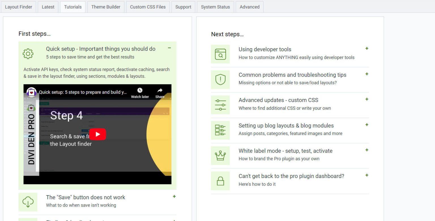
Task: Collapse the Quick setup section with the minus
Action: [x=169, y=48]
